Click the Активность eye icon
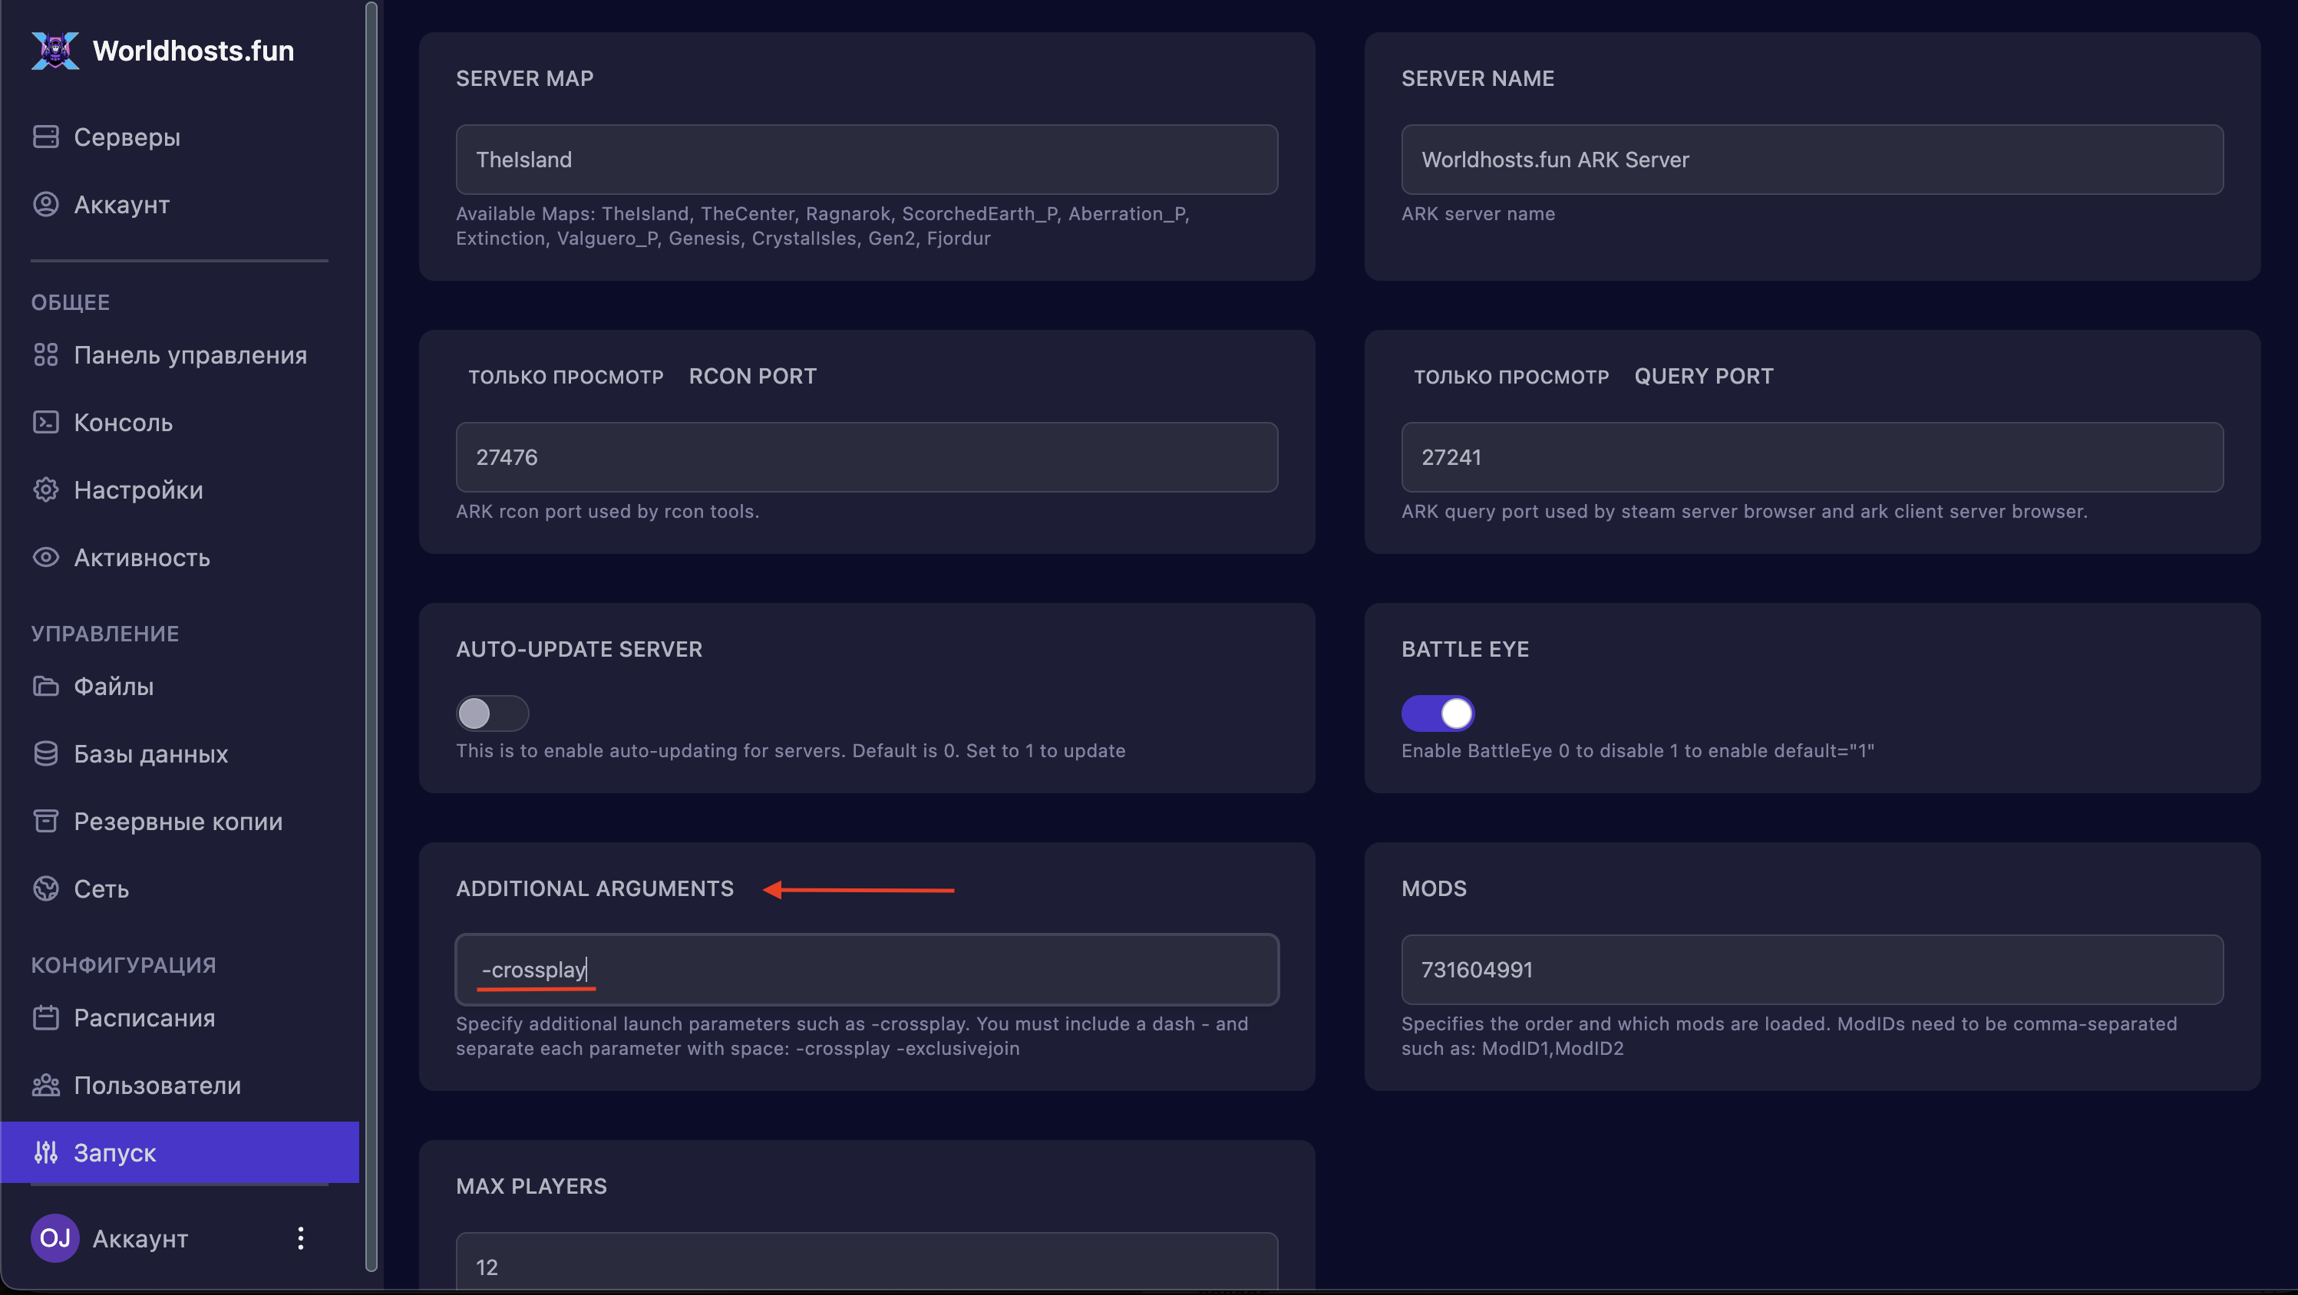Screen dimensions: 2298x1295 pos(45,558)
